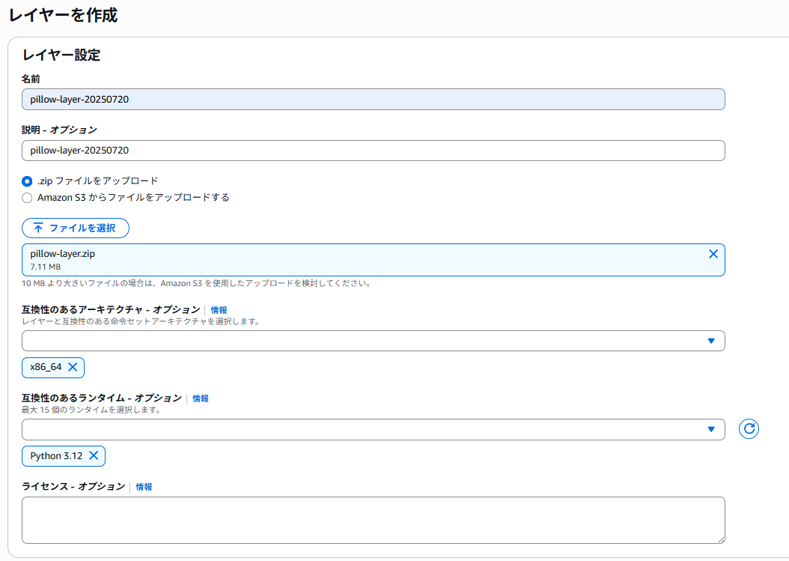The height and width of the screenshot is (561, 789).
Task: Click the ファイルを選択 upload button
Action: point(76,228)
